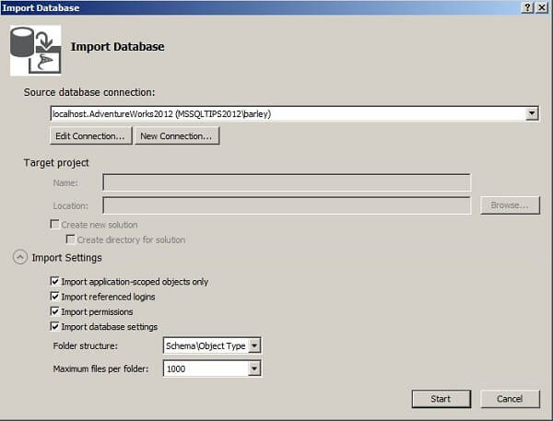Click the Cancel button
This screenshot has height=421, width=553.
pos(510,399)
